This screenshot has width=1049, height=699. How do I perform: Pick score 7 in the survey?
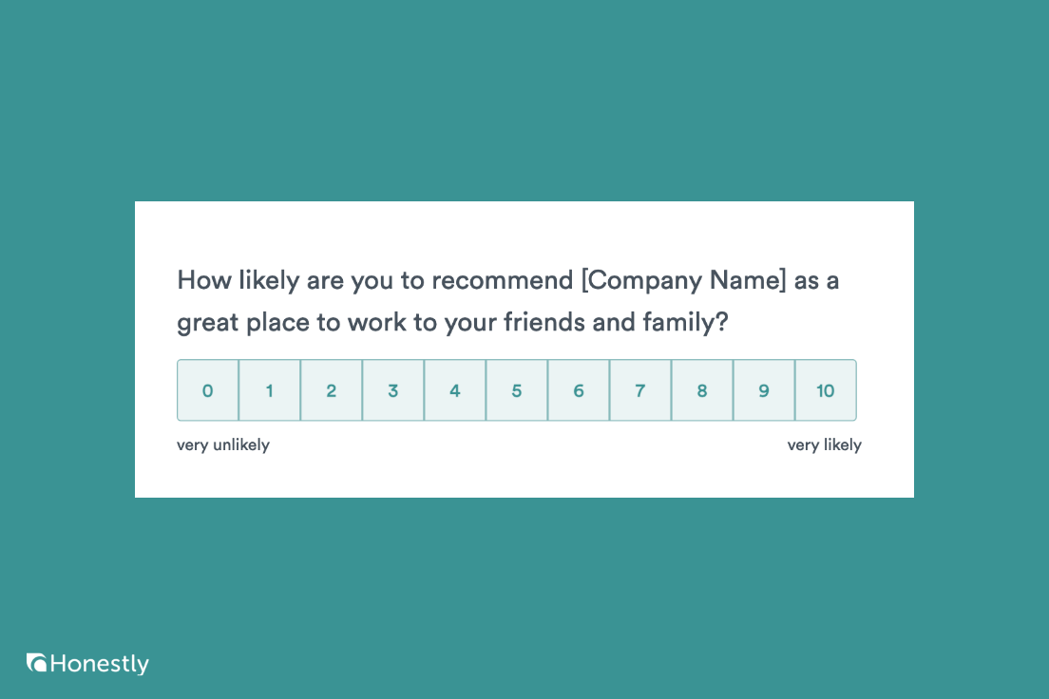tap(640, 390)
